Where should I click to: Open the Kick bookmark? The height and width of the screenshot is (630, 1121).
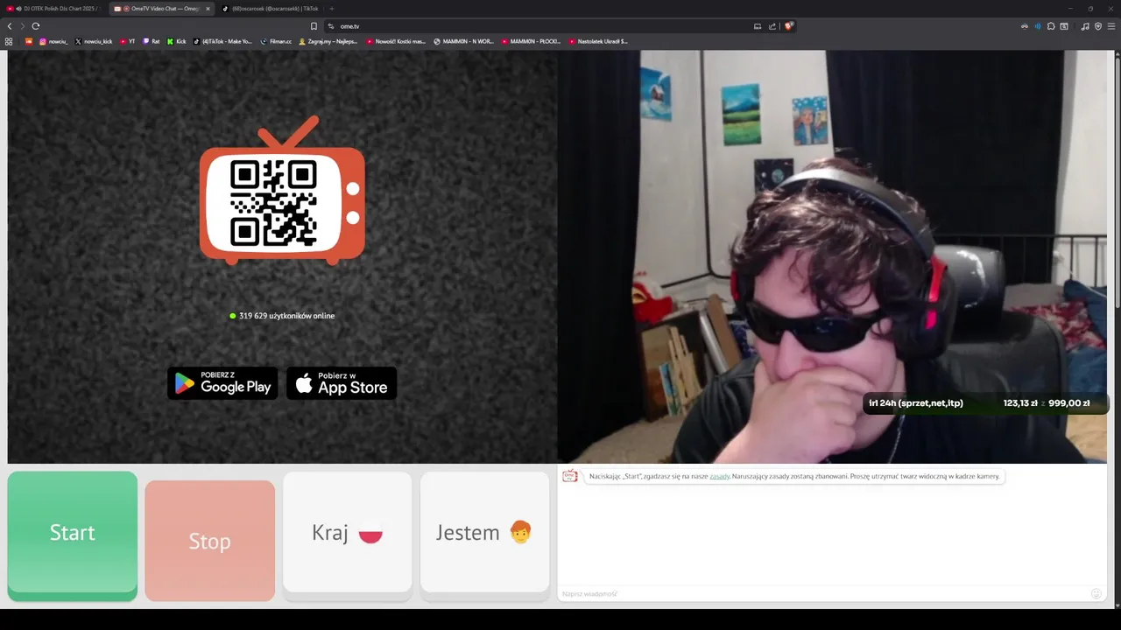(x=177, y=41)
